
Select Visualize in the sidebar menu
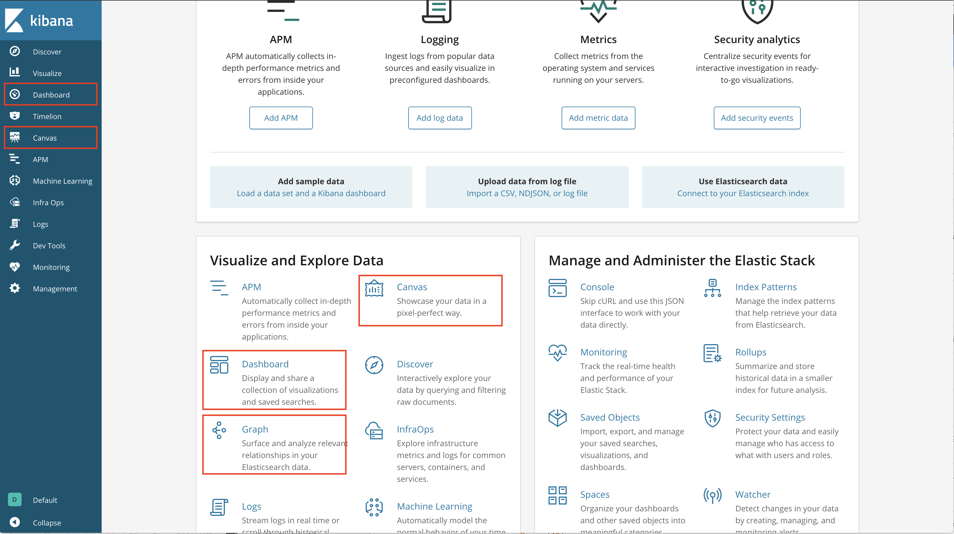click(47, 73)
